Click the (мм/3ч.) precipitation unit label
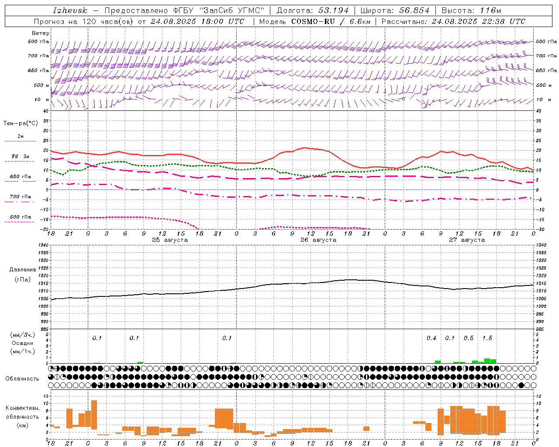This screenshot has width=559, height=447. [22, 335]
